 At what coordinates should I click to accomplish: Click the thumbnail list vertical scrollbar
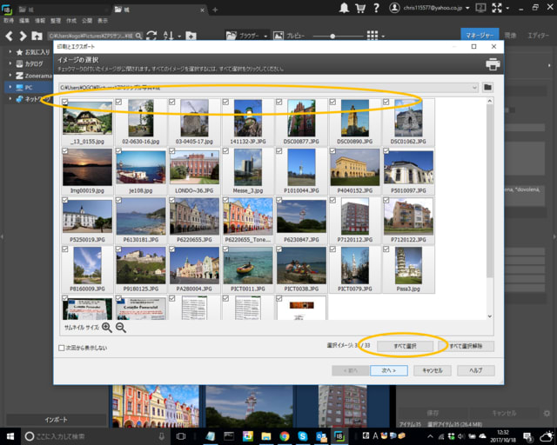tap(489, 209)
